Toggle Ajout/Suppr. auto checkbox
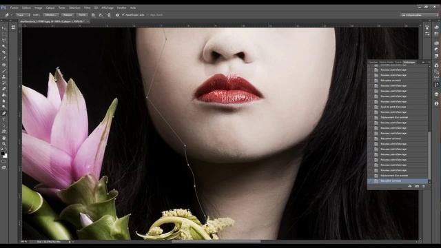Image resolution: width=441 pixels, height=248 pixels. (123, 15)
